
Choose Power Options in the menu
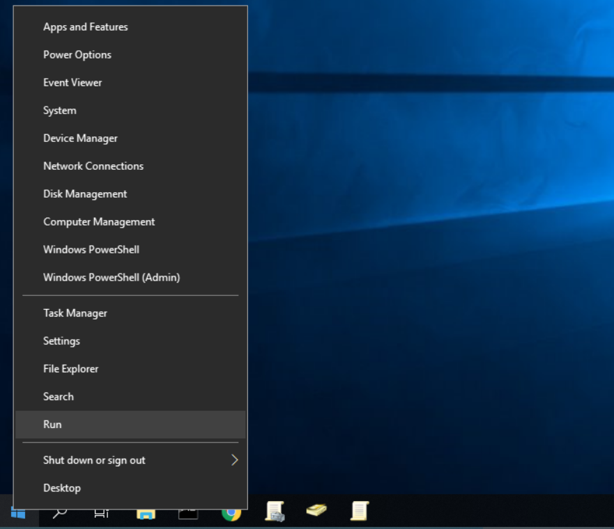point(77,55)
